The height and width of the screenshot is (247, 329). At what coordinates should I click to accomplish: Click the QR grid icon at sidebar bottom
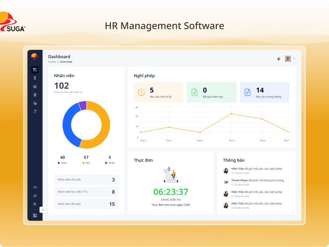pyautogui.click(x=35, y=216)
